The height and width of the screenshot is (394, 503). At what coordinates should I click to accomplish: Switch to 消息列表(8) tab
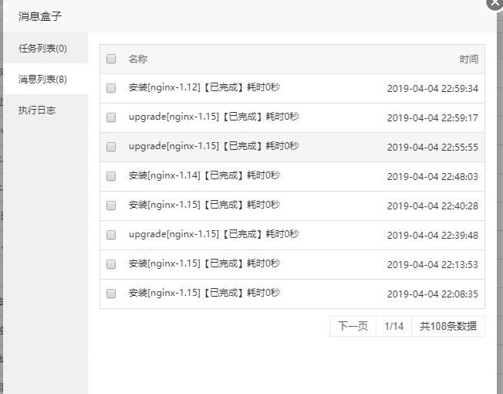coord(42,79)
